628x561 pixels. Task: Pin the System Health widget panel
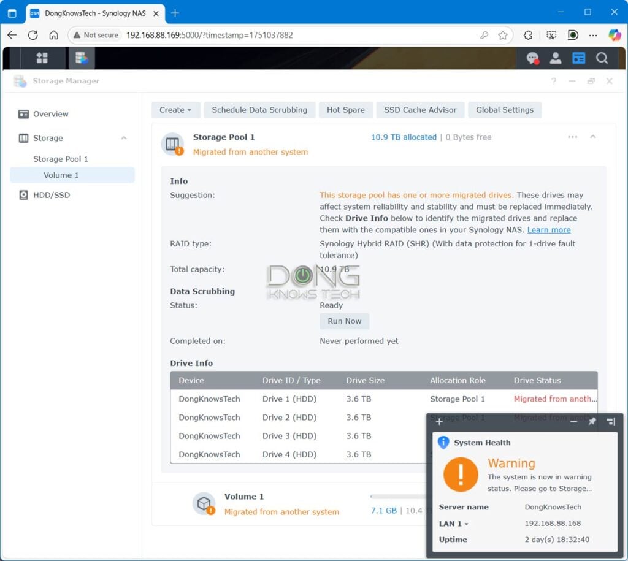tap(592, 421)
